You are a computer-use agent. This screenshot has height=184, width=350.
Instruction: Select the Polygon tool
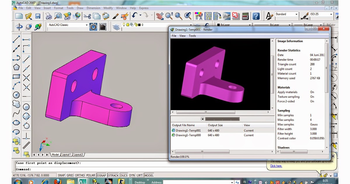[16, 67]
